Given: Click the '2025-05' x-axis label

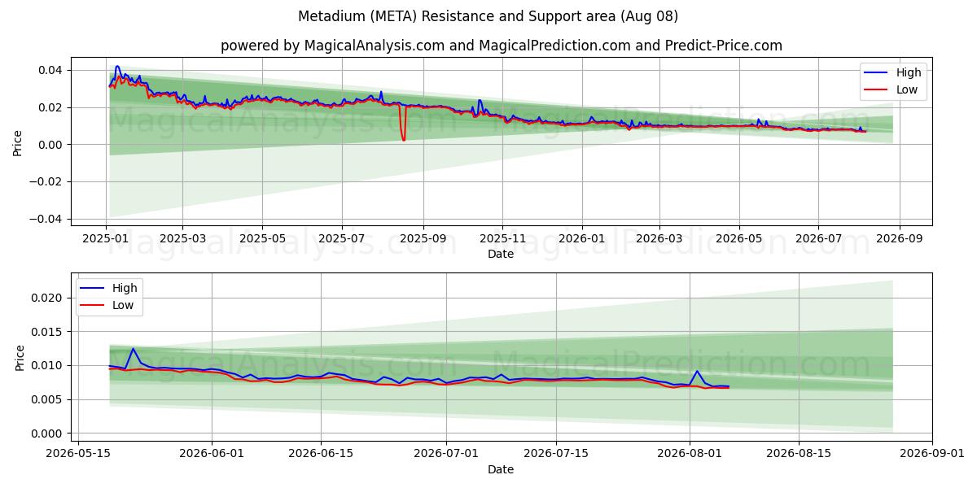Looking at the screenshot, I should tap(262, 240).
